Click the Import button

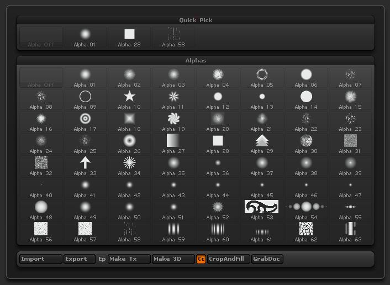pyautogui.click(x=41, y=259)
